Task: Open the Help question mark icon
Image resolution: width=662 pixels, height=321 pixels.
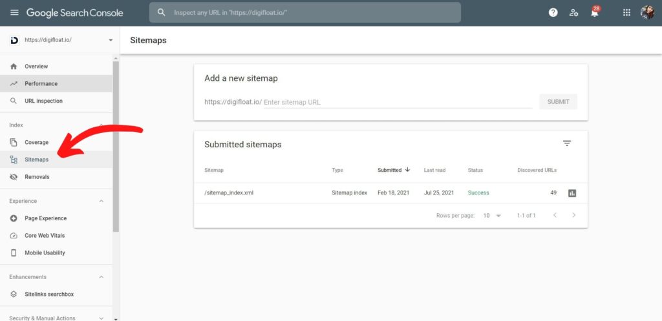Action: (553, 13)
